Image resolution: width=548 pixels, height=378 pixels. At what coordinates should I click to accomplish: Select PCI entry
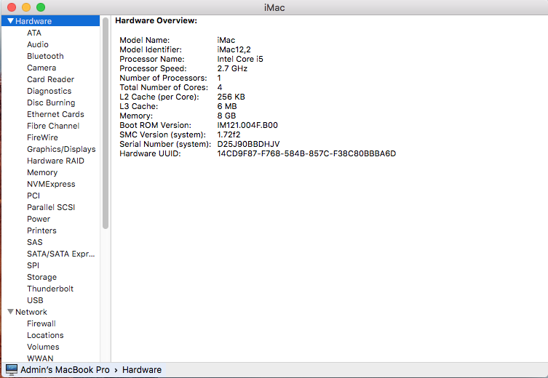tap(33, 196)
